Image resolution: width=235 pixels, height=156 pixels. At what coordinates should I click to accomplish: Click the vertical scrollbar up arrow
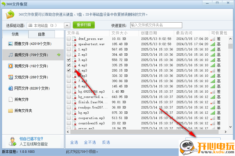point(231,39)
